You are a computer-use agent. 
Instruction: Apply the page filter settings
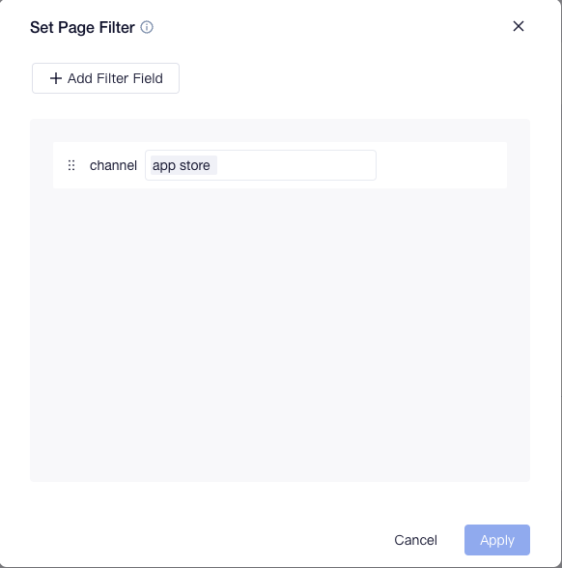(496, 540)
